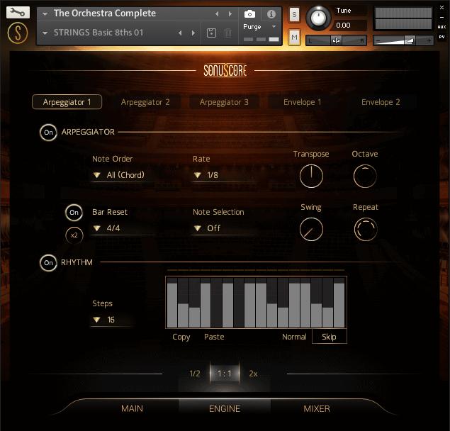Click the AUX button in header
The height and width of the screenshot is (431, 450).
[441, 27]
